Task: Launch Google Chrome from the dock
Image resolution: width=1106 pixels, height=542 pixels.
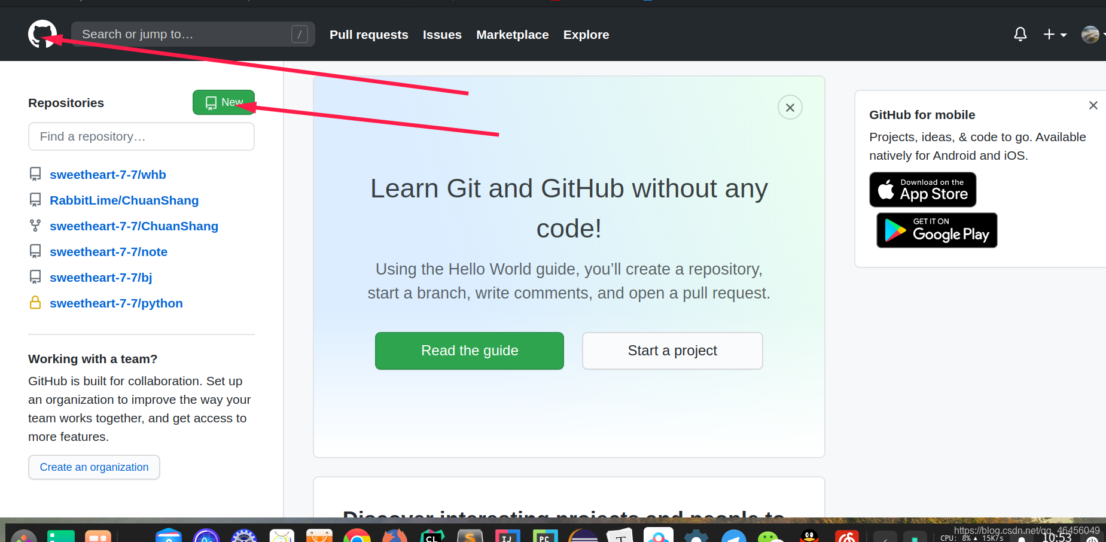Action: [357, 535]
